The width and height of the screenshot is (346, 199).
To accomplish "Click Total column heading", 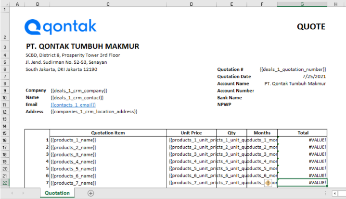I will tap(303, 133).
